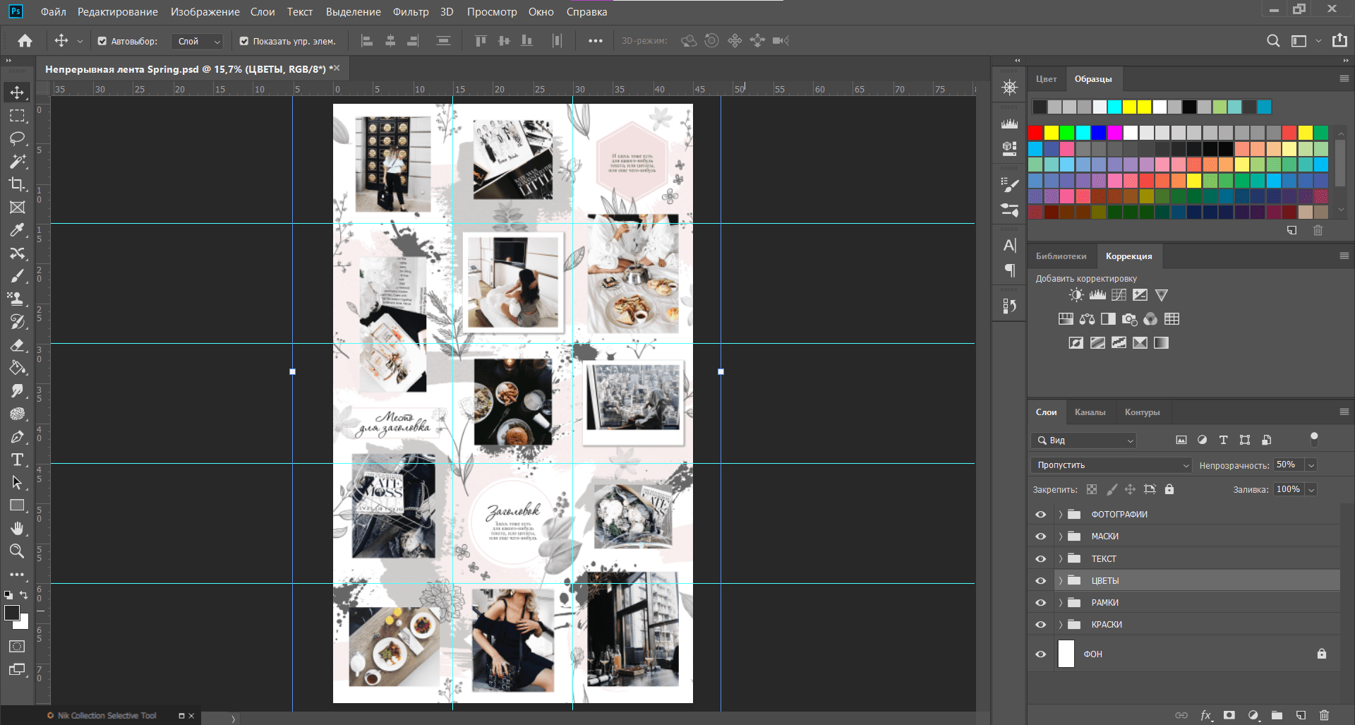The image size is (1355, 725).
Task: Open a Hue/Saturation adjustment layer
Action: point(1065,318)
